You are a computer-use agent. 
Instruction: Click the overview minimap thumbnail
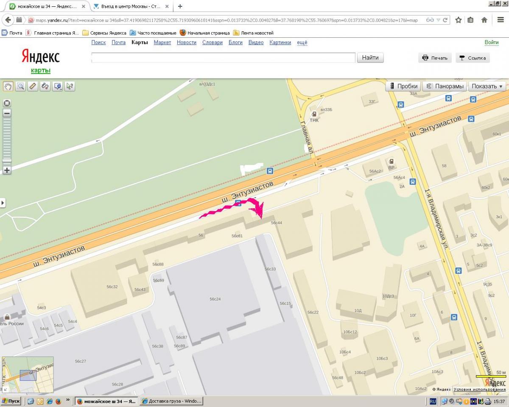[28, 375]
